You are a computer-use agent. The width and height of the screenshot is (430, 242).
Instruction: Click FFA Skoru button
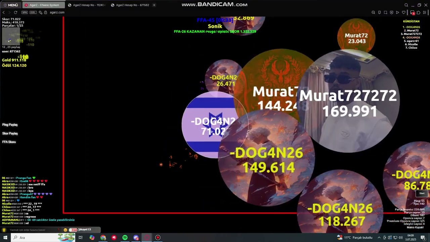(x=9, y=142)
